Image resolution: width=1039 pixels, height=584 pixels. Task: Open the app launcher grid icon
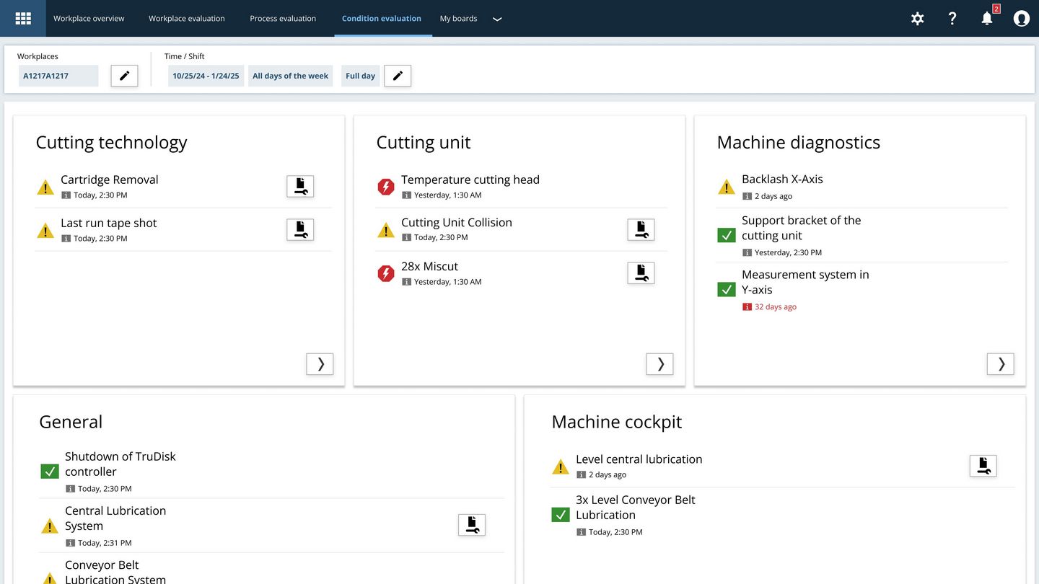coord(23,18)
